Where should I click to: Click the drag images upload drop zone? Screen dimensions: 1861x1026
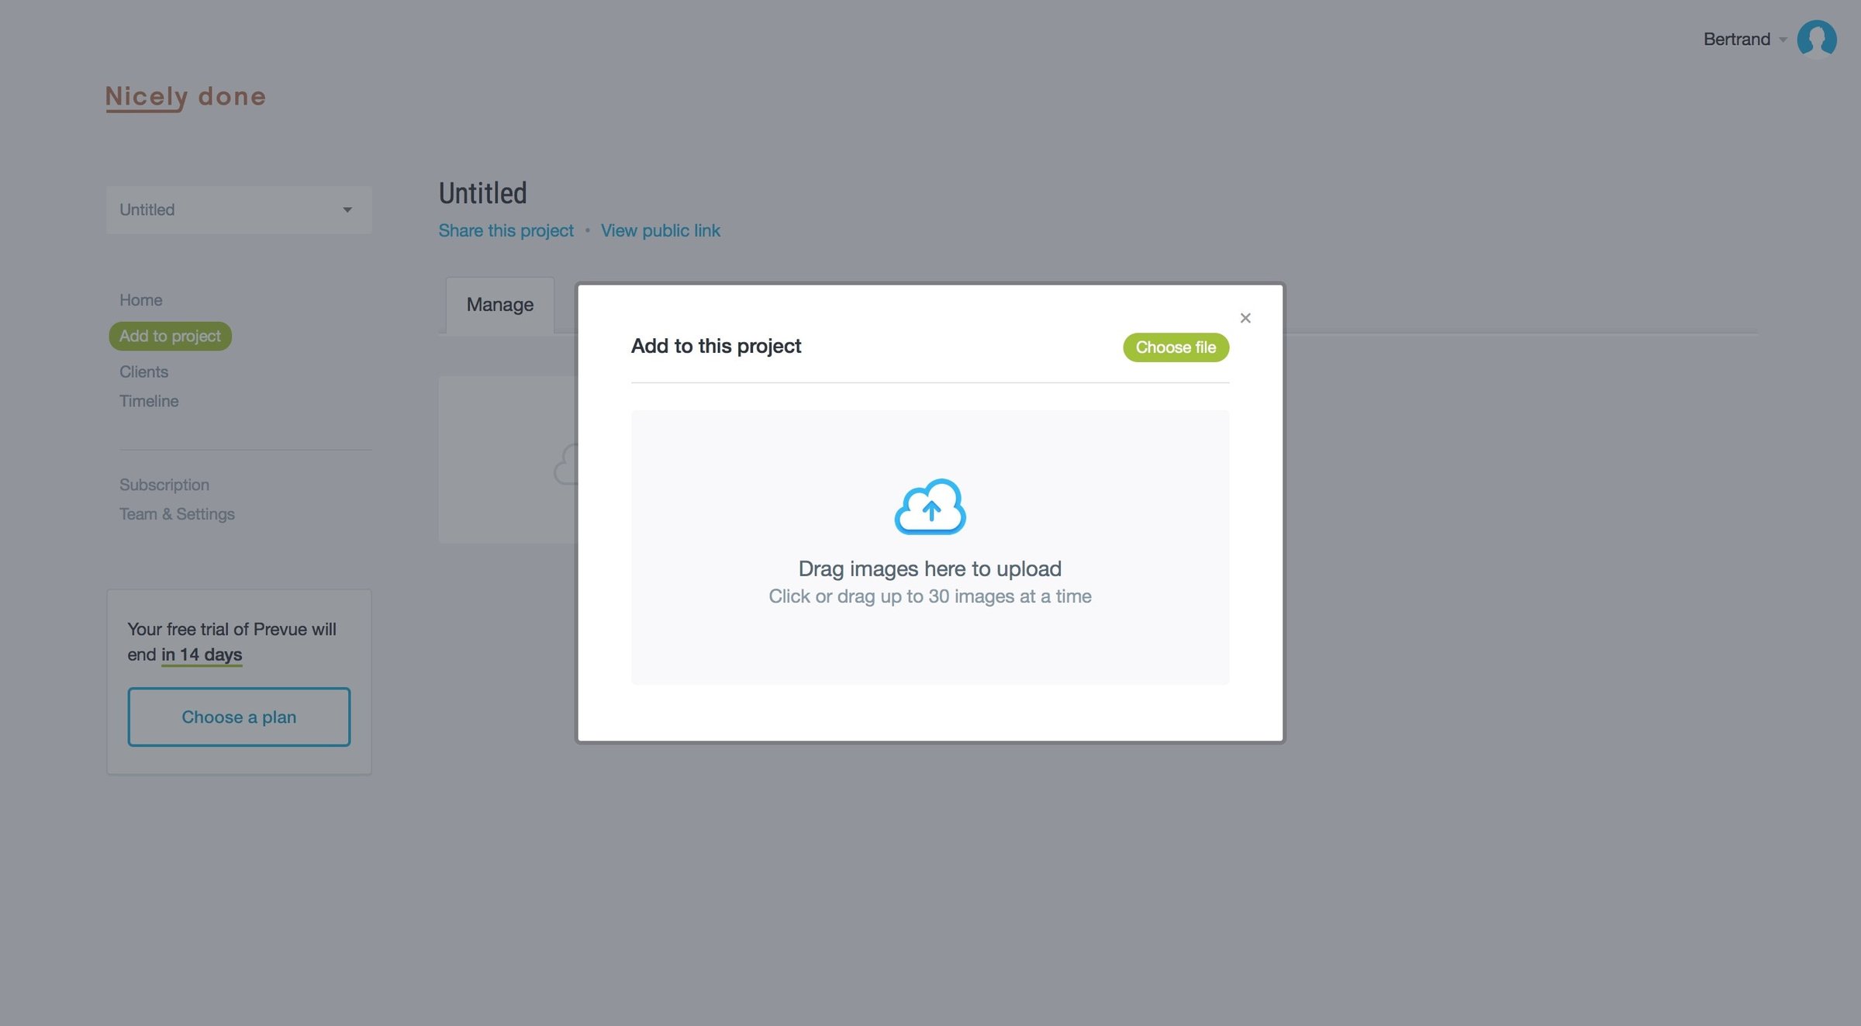[930, 548]
